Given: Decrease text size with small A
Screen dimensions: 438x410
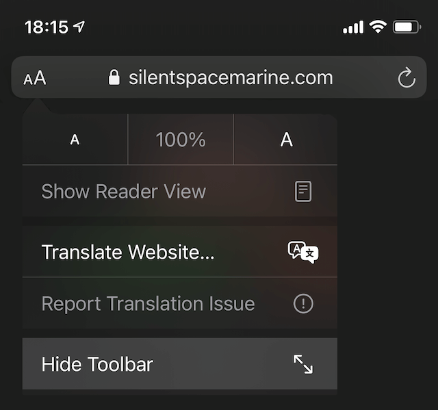Looking at the screenshot, I should click(75, 140).
